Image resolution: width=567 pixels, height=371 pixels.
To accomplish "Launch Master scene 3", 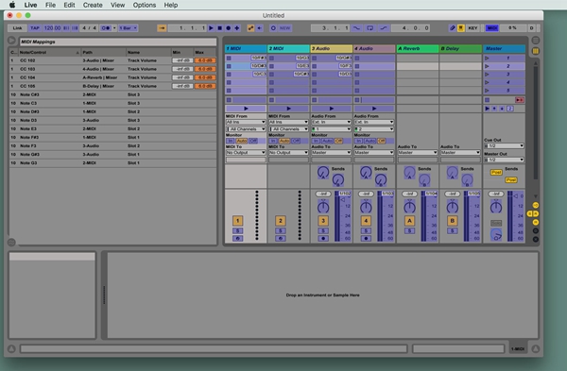I will coord(487,74).
